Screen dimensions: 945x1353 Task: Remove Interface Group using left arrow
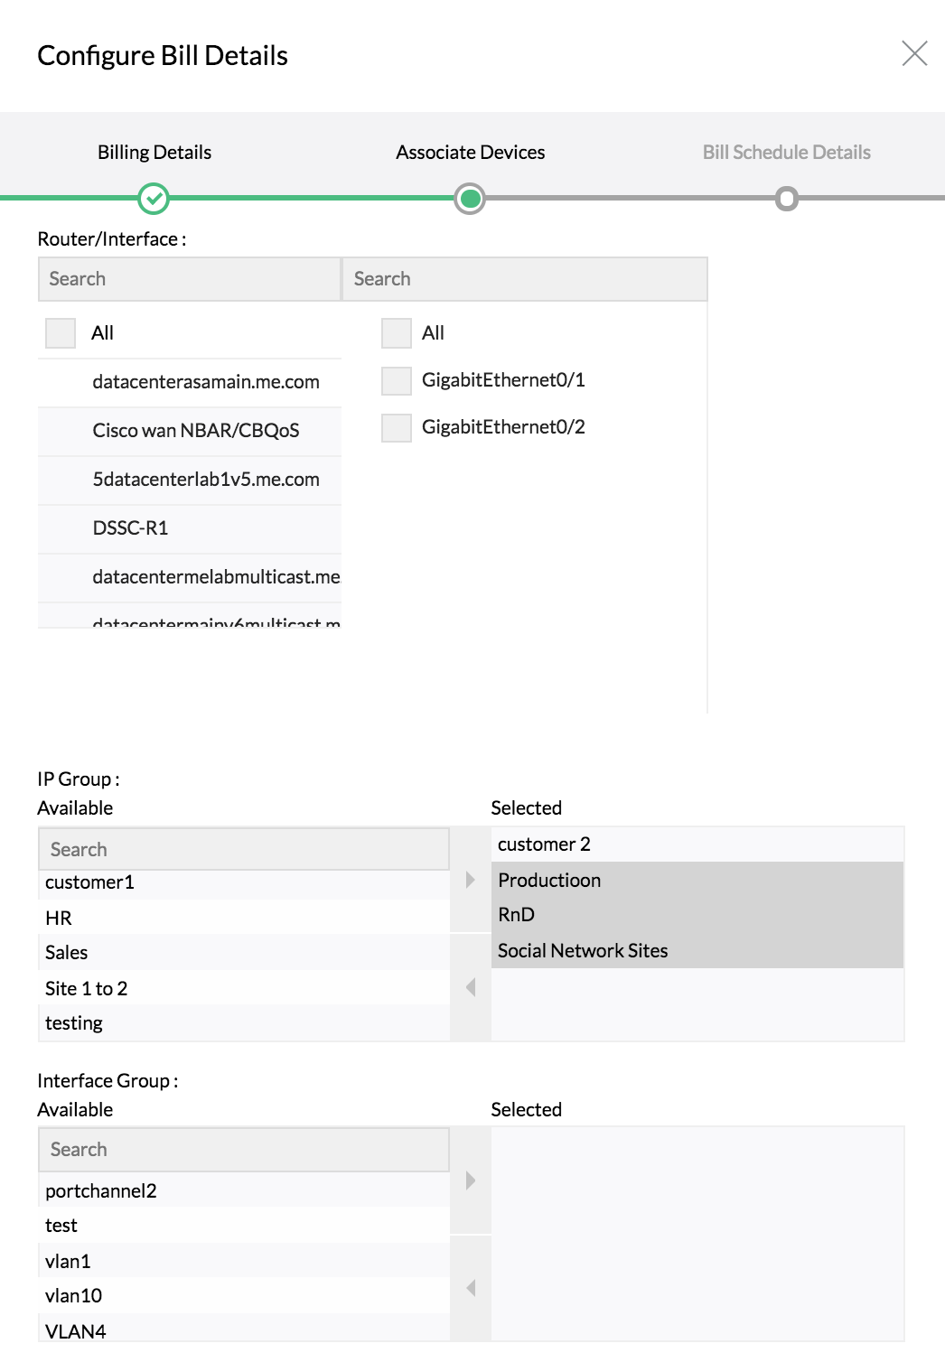tap(470, 1288)
